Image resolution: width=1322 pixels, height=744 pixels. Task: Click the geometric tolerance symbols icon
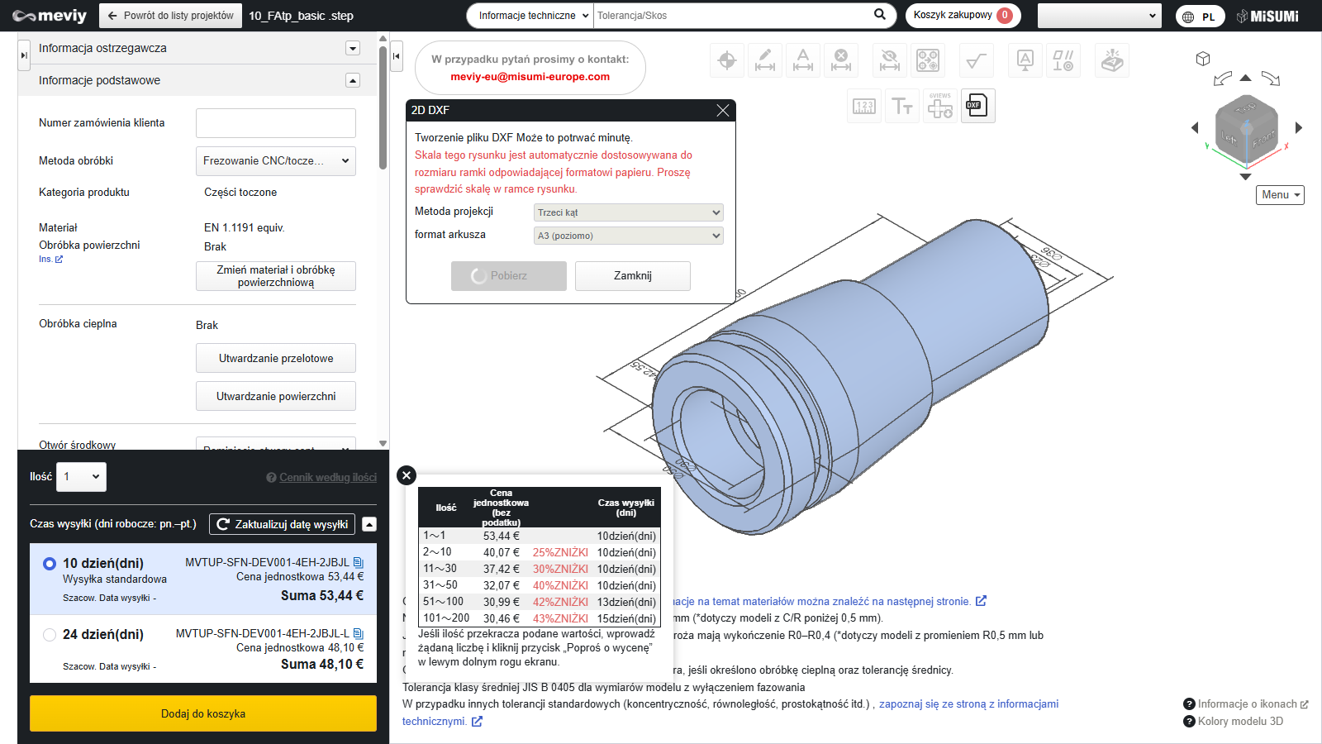click(x=1063, y=60)
